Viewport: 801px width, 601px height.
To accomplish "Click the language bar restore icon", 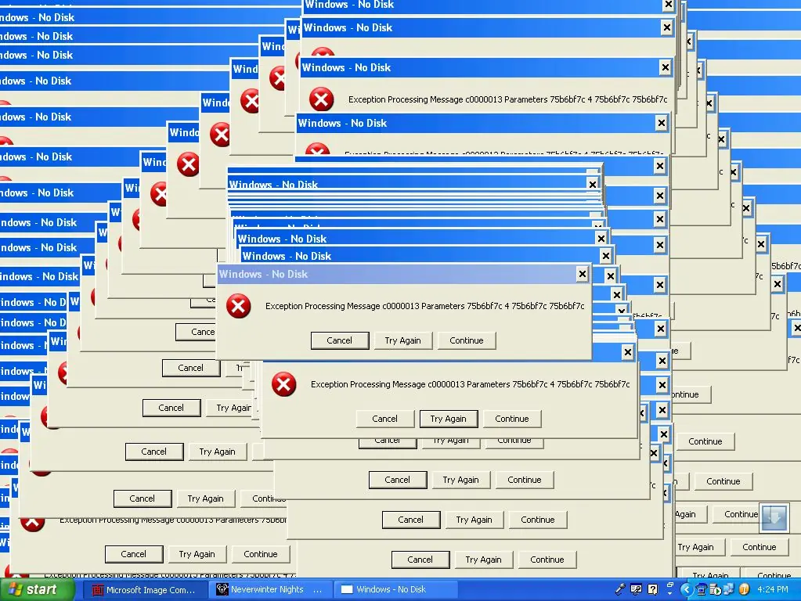I will tap(670, 585).
